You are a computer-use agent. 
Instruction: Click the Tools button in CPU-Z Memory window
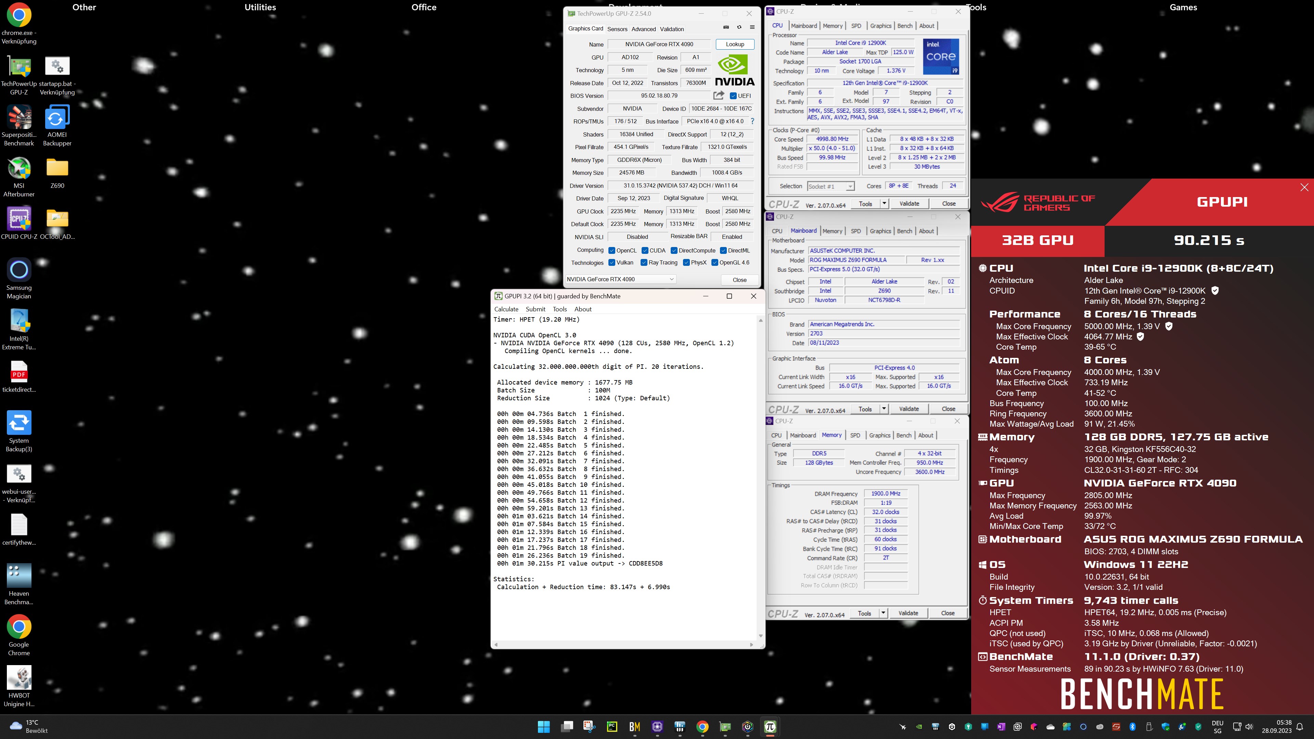(864, 613)
